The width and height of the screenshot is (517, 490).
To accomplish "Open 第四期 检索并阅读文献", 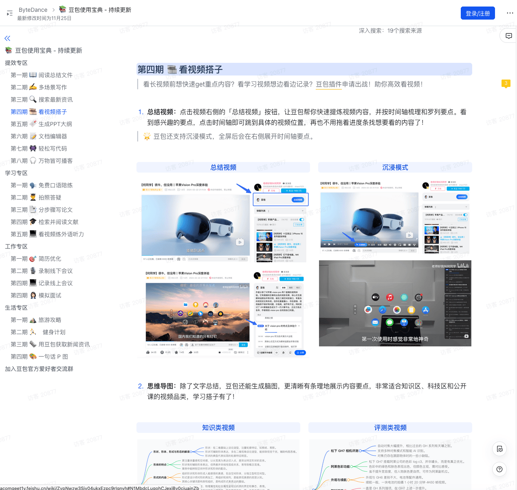I will [44, 222].
